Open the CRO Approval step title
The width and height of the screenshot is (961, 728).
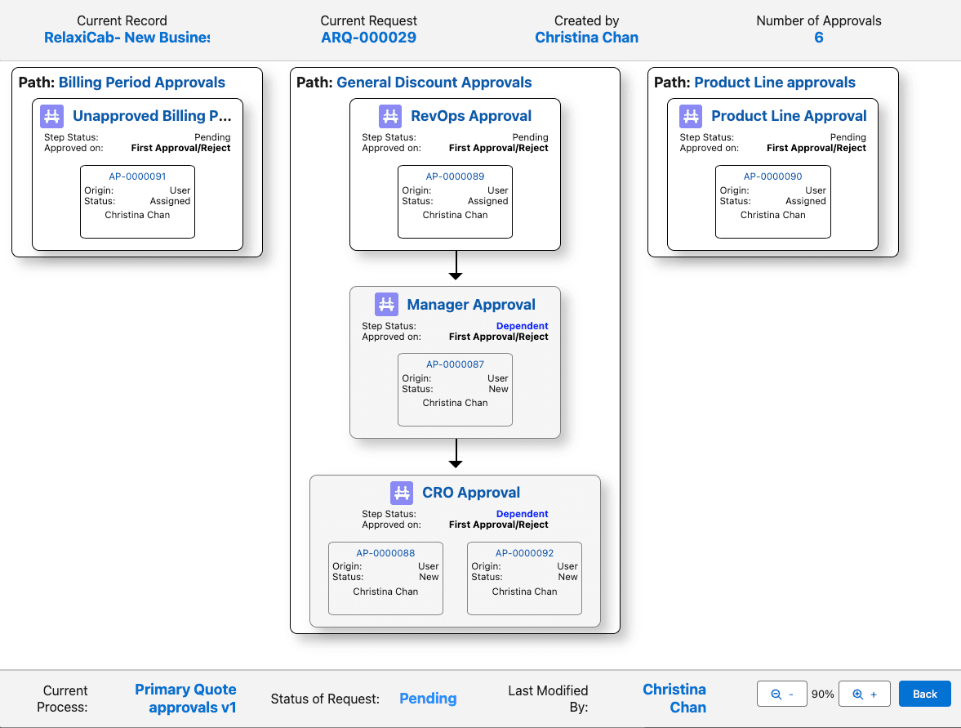coord(471,493)
